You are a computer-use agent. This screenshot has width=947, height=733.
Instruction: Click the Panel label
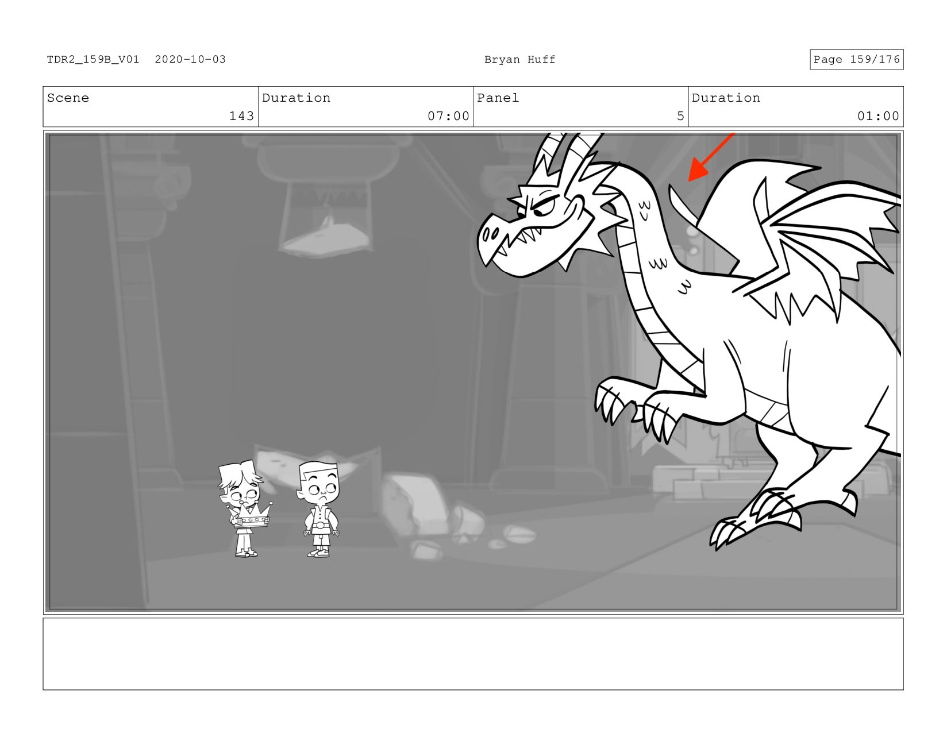click(x=498, y=98)
